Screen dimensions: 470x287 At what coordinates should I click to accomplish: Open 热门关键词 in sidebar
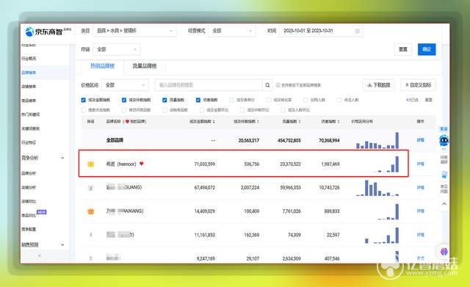pyautogui.click(x=31, y=115)
